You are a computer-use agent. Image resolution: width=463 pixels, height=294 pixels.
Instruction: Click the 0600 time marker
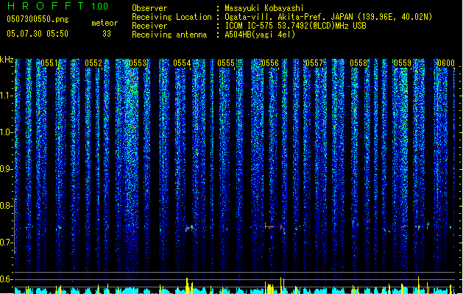click(446, 63)
